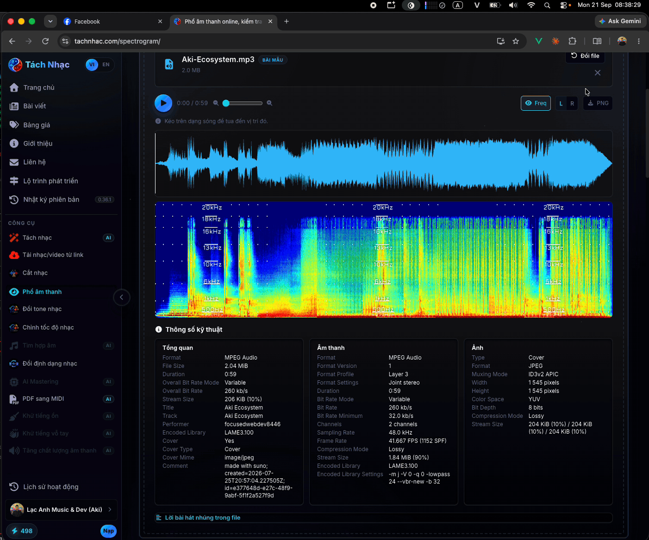
Task: Select the R channel toggle
Action: click(572, 104)
